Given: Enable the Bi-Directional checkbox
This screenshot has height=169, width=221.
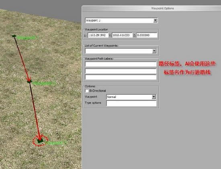Looking at the screenshot, I should click(87, 91).
